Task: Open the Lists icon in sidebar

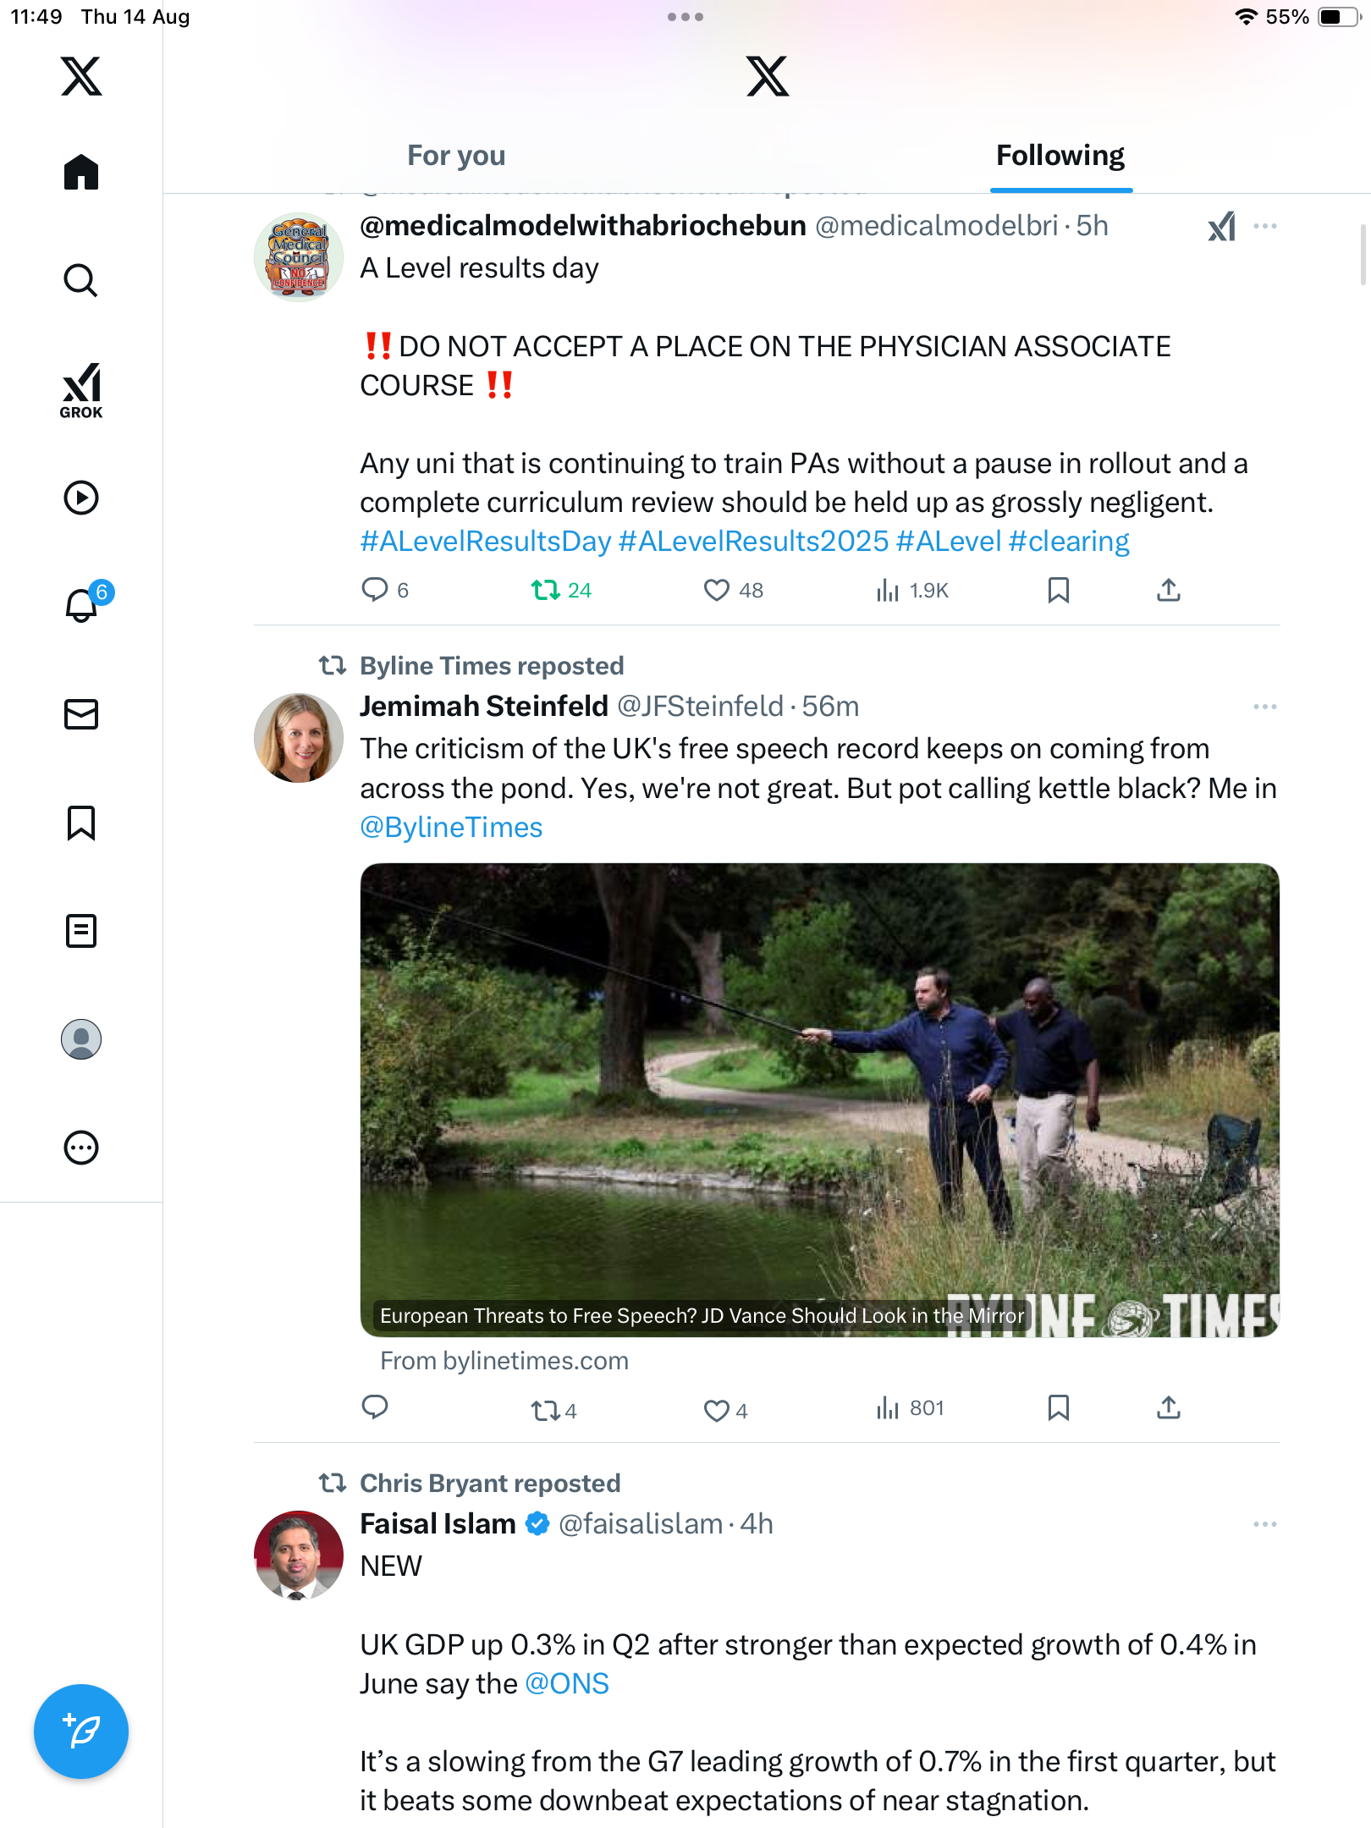Action: tap(81, 931)
